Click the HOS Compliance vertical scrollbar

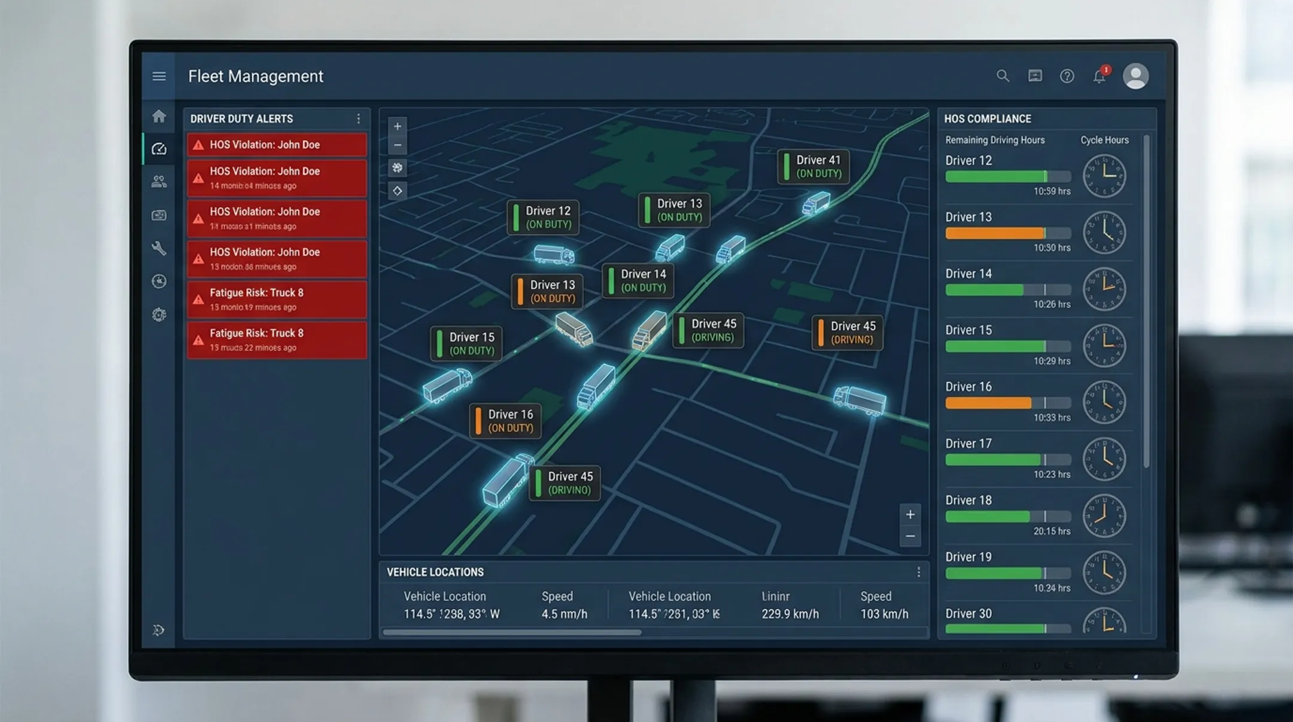[x=1146, y=301]
